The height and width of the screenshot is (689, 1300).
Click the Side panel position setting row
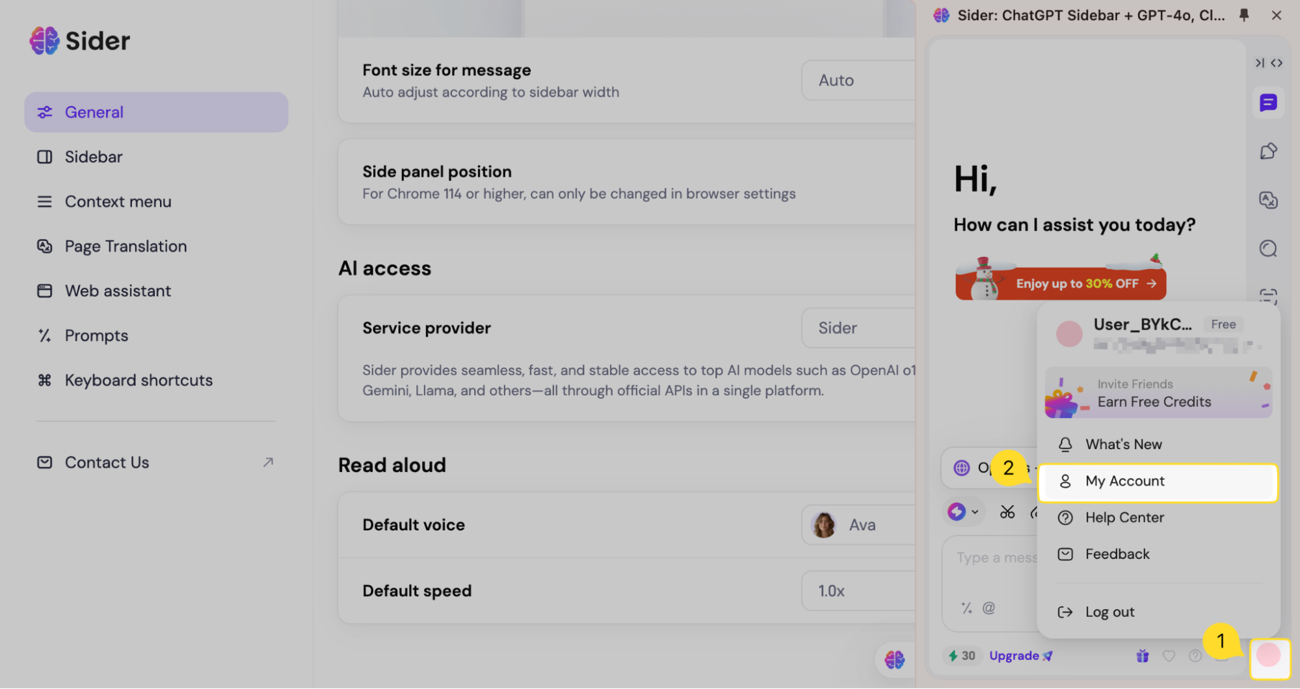point(627,182)
